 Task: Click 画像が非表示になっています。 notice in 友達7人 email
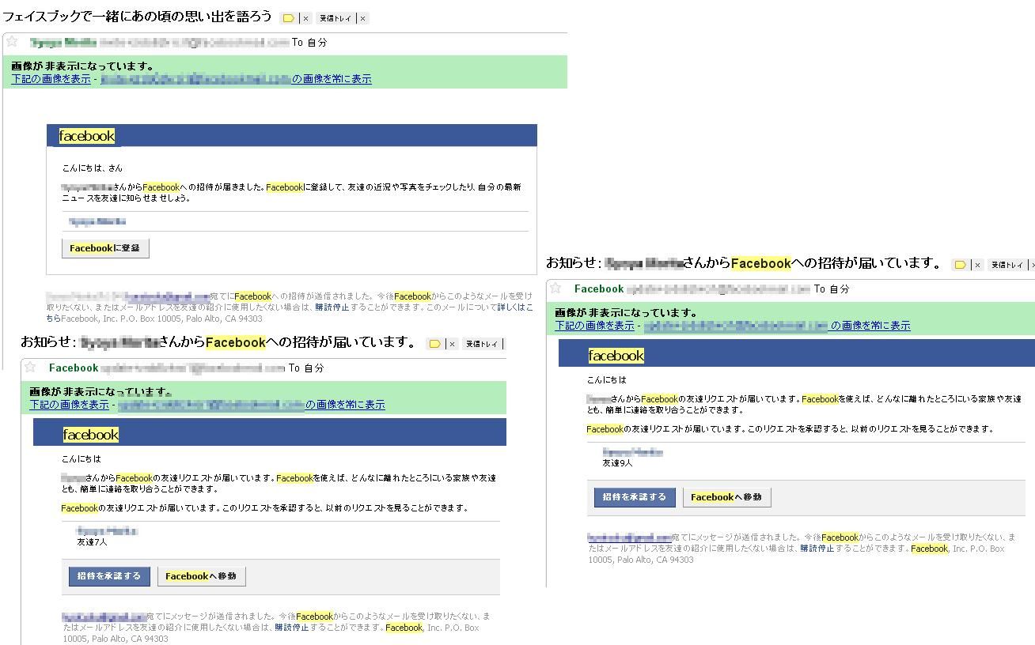pos(101,392)
